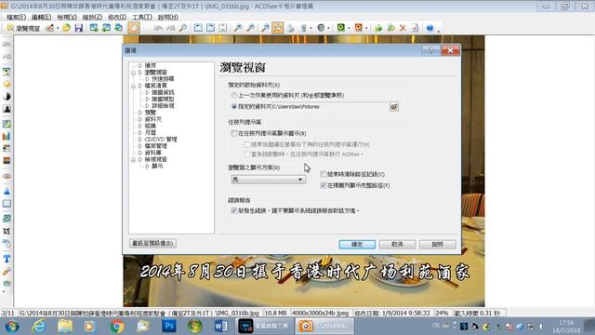Select 月曆 in options tree
Image resolution: width=595 pixels, height=335 pixels.
[151, 132]
